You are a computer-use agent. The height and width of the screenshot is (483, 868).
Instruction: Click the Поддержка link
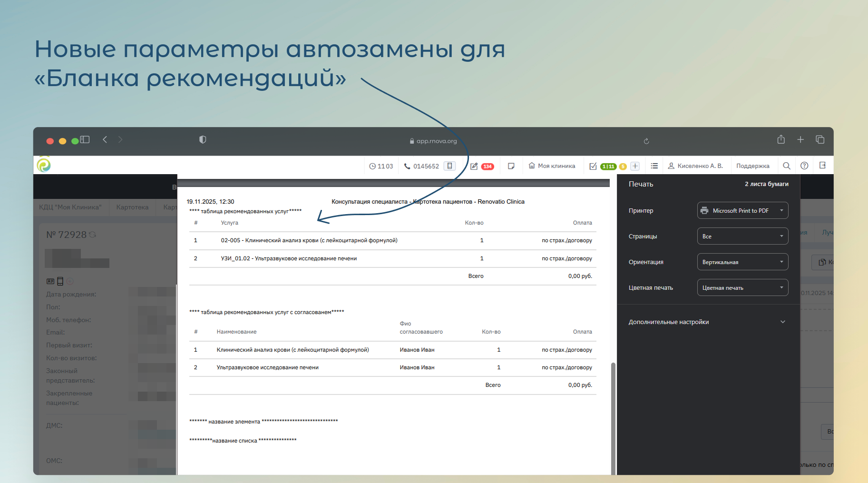point(752,166)
